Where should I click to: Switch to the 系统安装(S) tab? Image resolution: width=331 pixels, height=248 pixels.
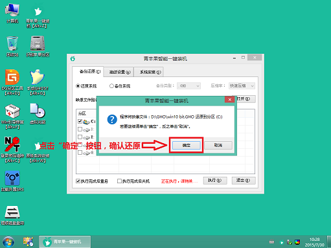tap(149, 72)
